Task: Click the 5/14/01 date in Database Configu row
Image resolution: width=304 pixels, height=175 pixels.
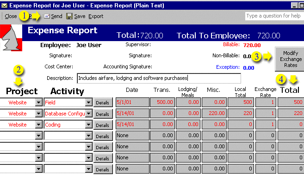Action: (132, 113)
